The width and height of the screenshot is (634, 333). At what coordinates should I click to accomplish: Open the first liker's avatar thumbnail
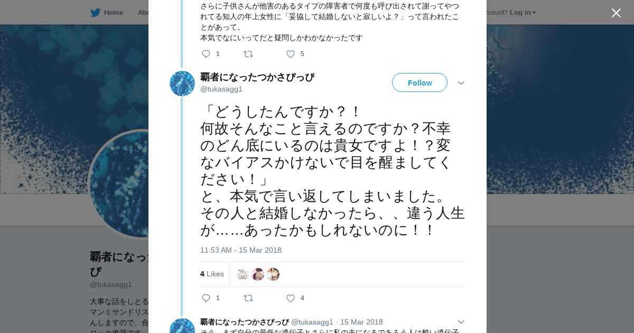point(243,274)
